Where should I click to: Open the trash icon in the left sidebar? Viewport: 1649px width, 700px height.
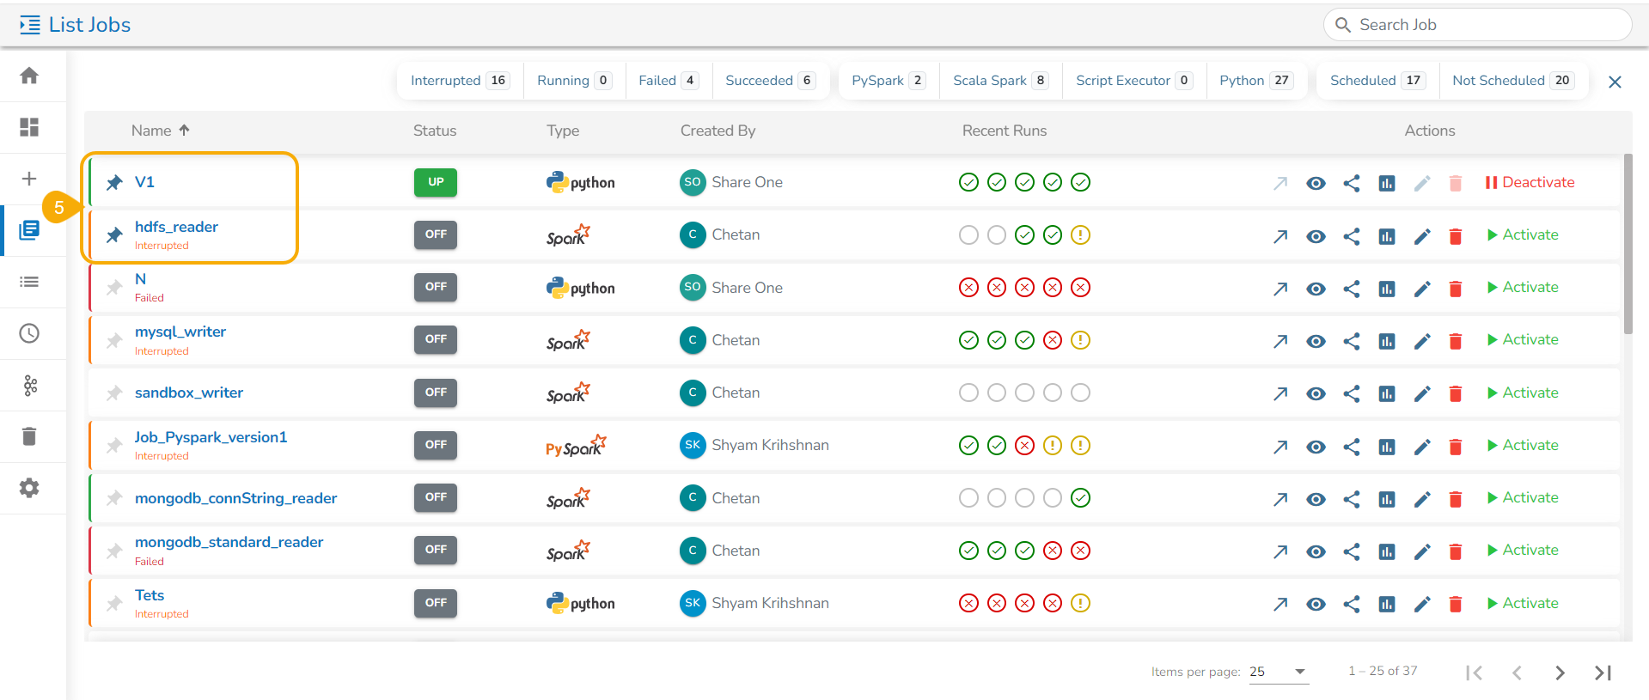pos(29,436)
